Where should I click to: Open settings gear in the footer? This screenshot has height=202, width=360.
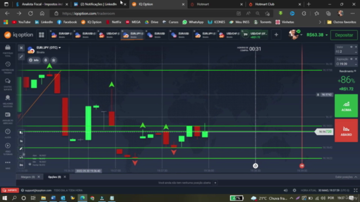click(294, 190)
